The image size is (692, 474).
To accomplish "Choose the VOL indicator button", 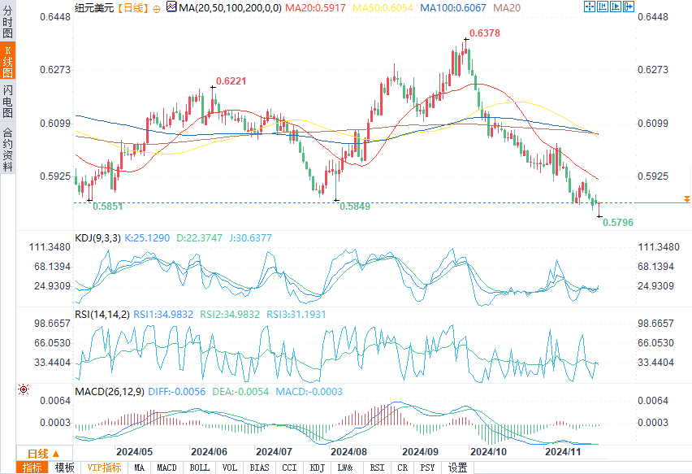I will [230, 467].
